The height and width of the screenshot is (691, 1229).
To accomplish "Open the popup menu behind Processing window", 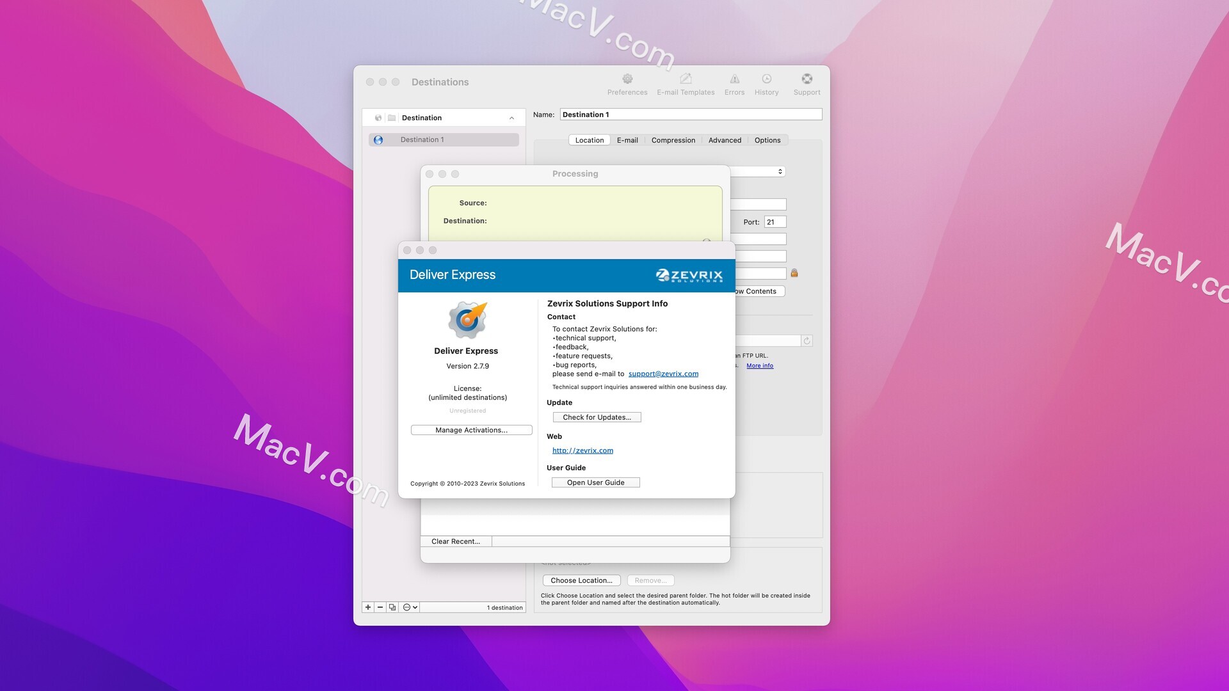I will tap(759, 171).
